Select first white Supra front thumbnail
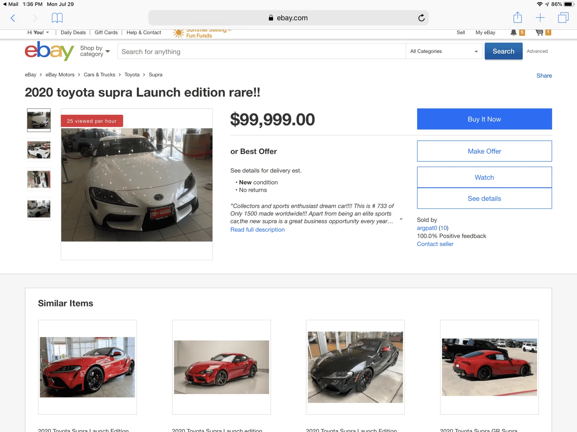The height and width of the screenshot is (432, 577). point(39,120)
